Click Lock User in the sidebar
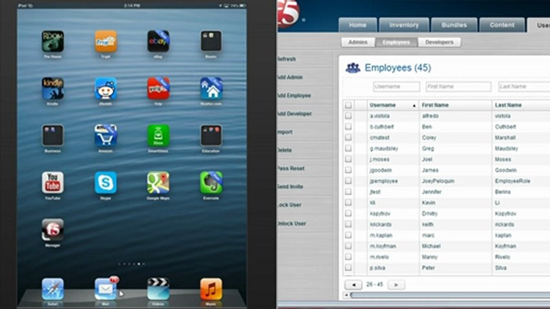Viewport: 550px width, 309px height. click(289, 205)
